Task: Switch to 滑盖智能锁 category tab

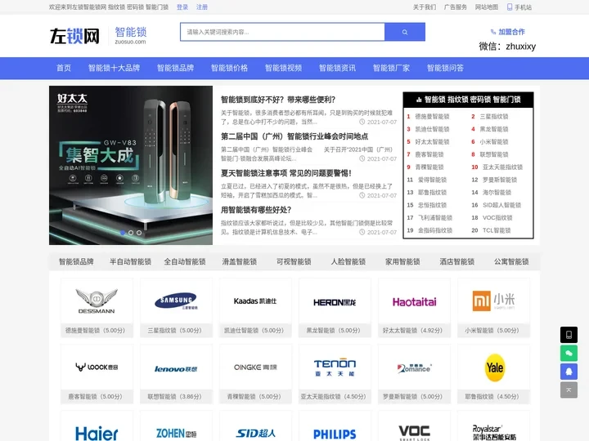Action: 239,262
